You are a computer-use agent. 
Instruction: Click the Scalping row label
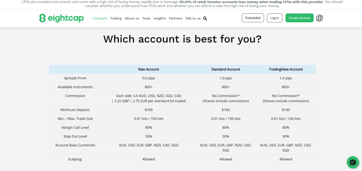coord(75,159)
